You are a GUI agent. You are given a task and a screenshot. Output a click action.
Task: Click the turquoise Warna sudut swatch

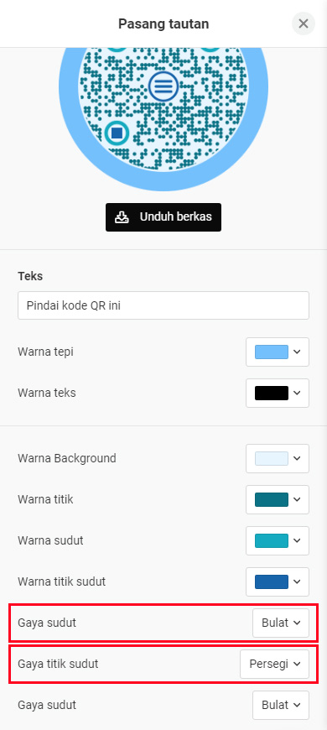coord(272,540)
